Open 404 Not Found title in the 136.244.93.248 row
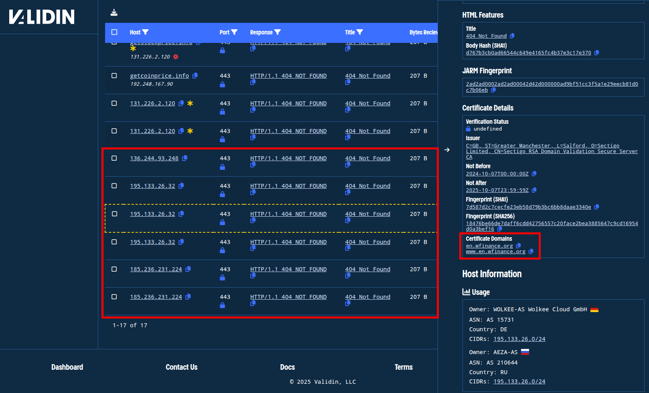649x393 pixels. [367, 158]
